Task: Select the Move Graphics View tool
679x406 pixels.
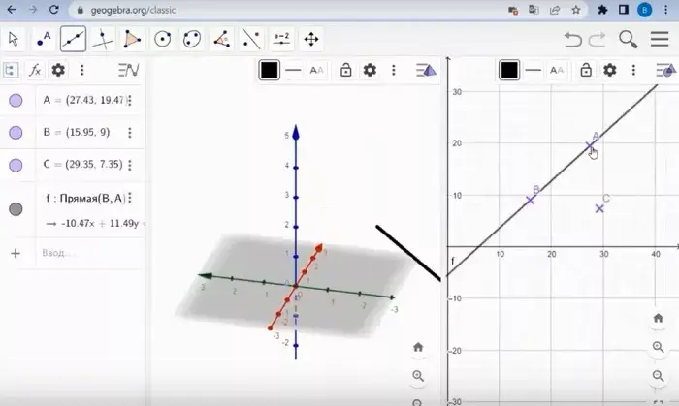Action: [311, 40]
